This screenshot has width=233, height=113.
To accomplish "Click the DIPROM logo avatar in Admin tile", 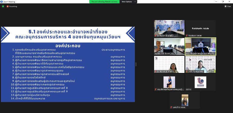I will point(201,82).
